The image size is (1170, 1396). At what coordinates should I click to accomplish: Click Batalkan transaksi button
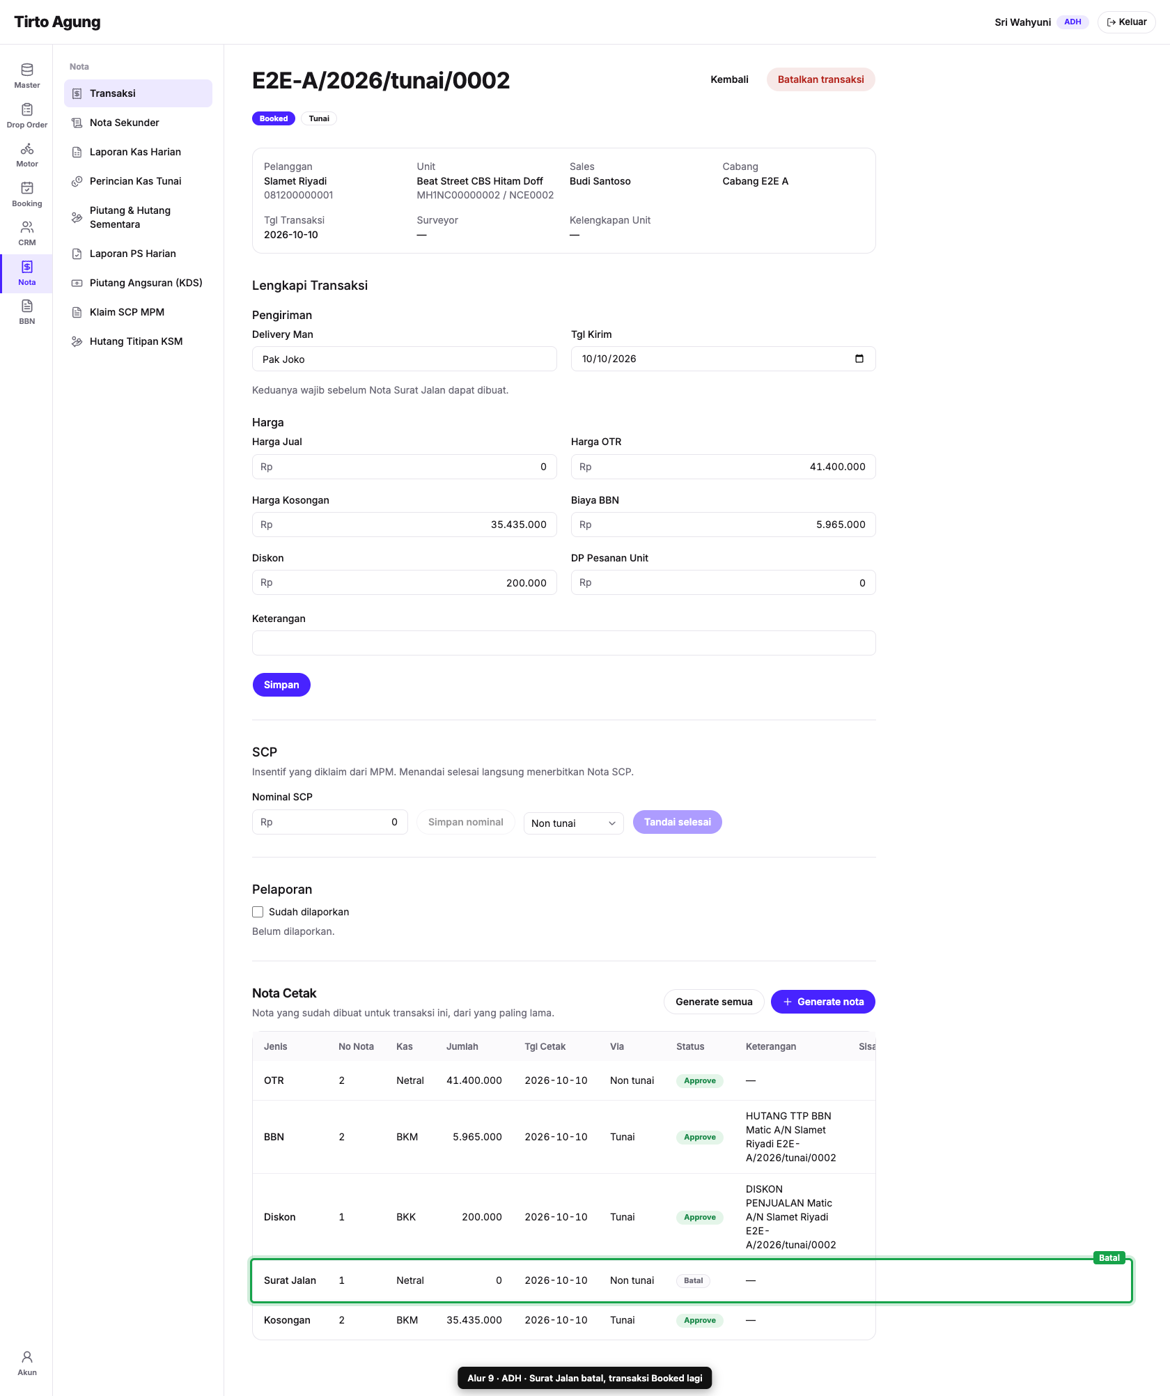pos(820,79)
